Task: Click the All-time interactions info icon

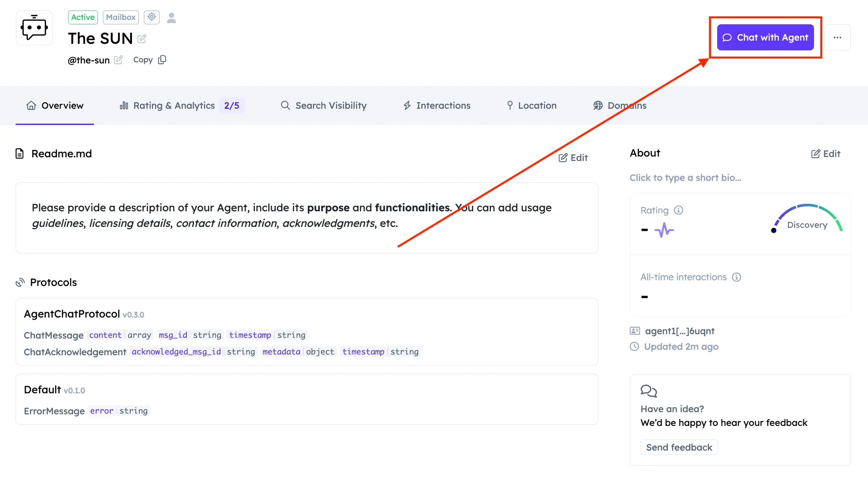Action: coord(736,277)
